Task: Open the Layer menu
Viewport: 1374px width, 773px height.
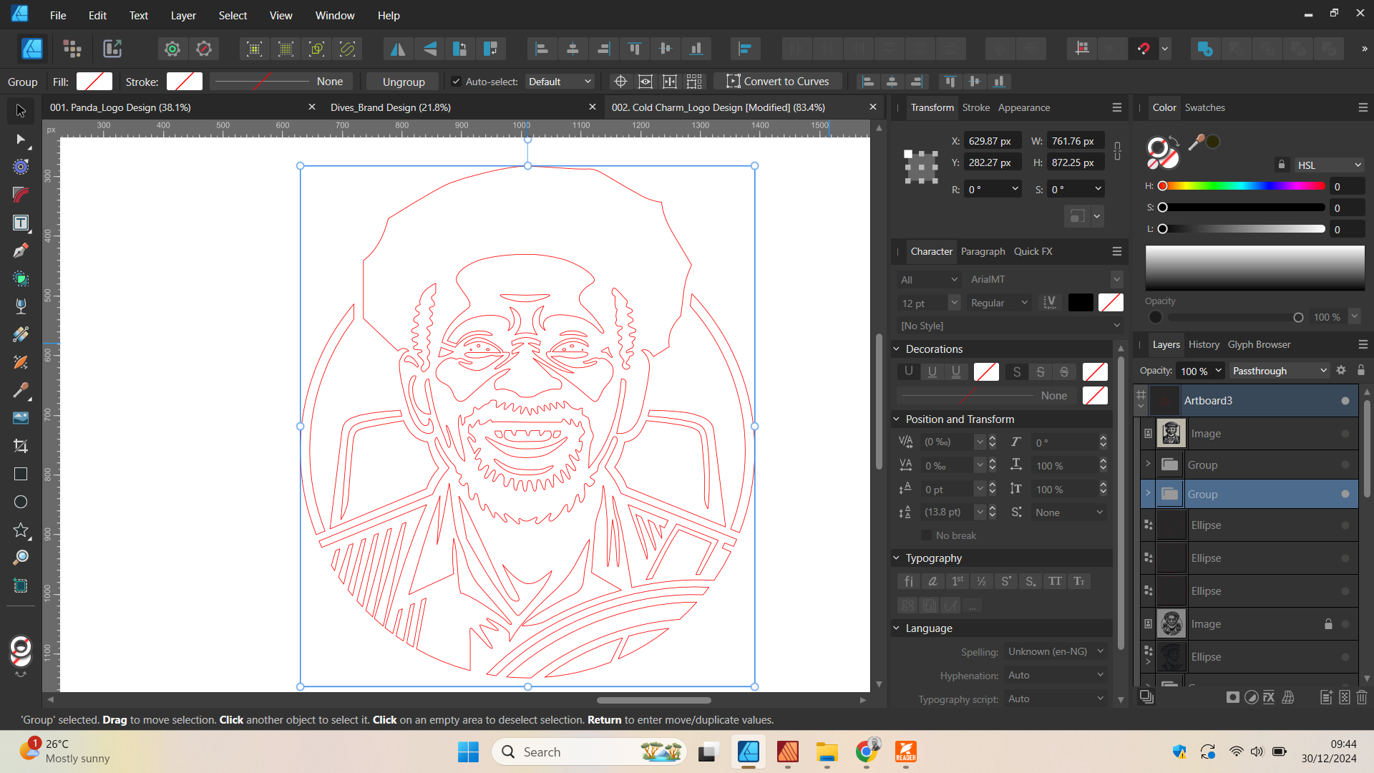Action: tap(183, 15)
